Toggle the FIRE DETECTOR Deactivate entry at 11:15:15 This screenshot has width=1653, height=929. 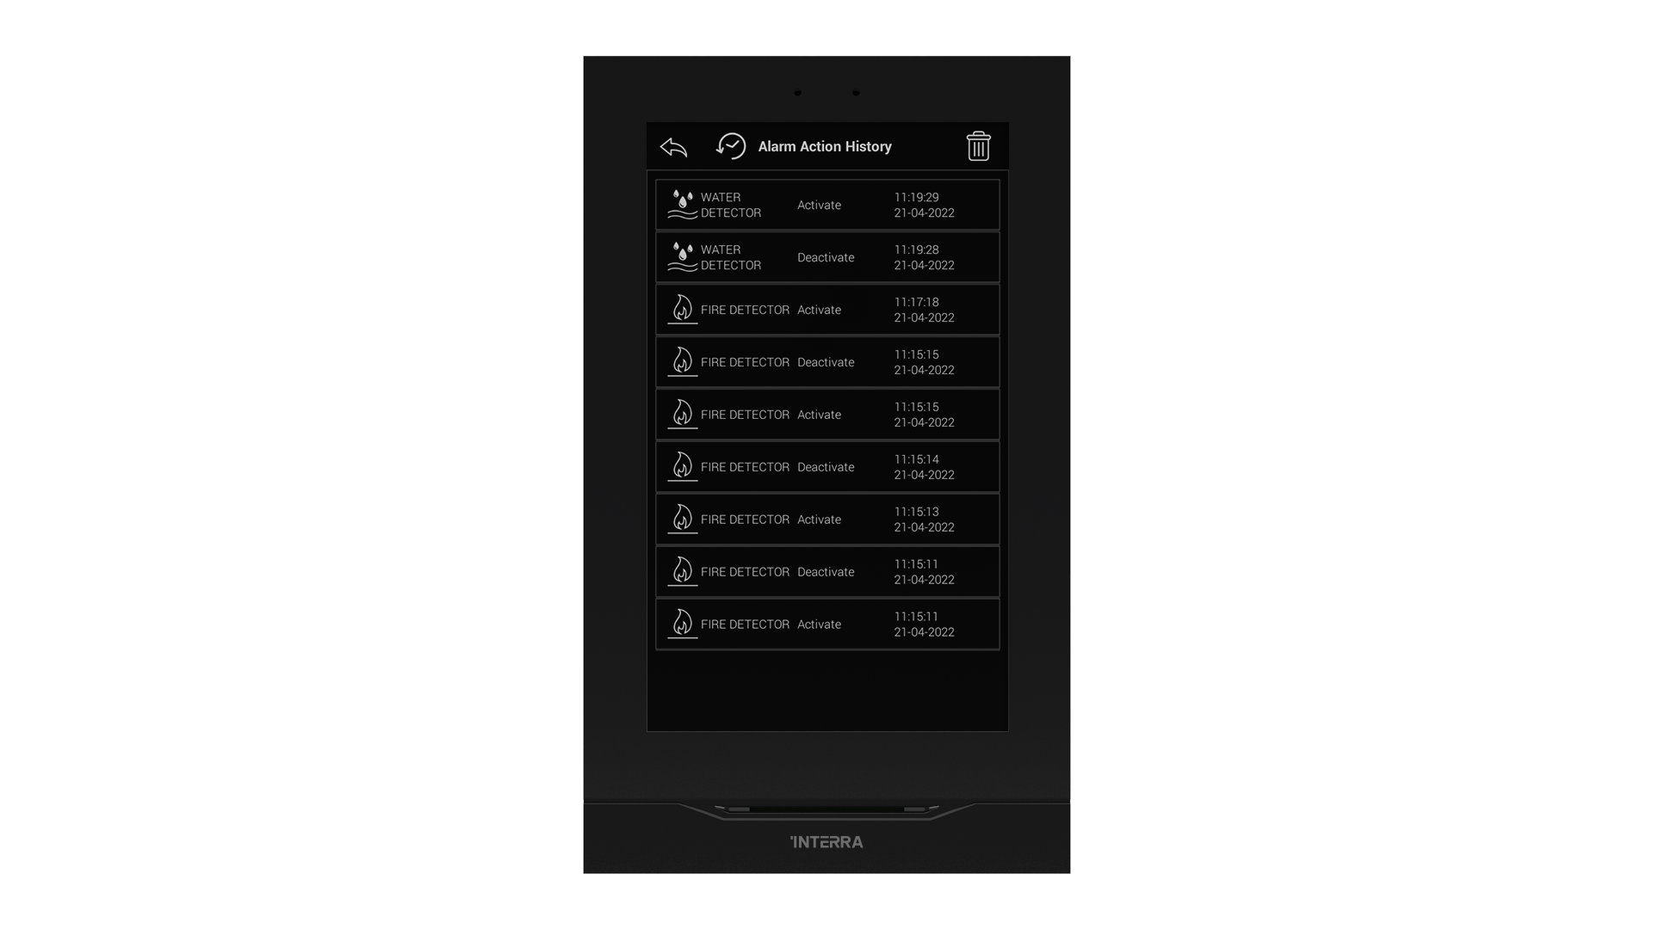tap(826, 360)
